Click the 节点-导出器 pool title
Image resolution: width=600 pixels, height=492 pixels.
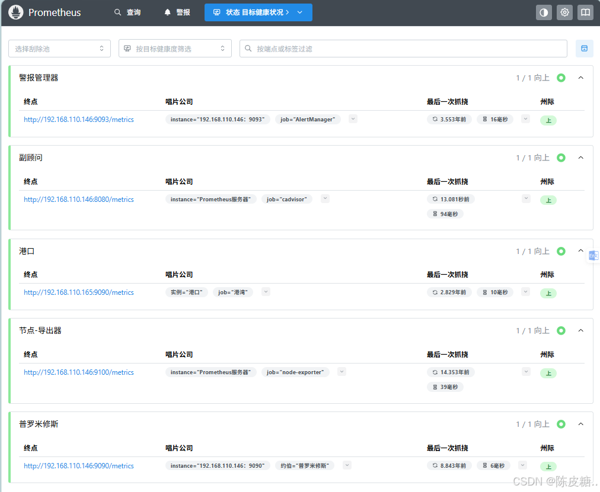(x=40, y=331)
